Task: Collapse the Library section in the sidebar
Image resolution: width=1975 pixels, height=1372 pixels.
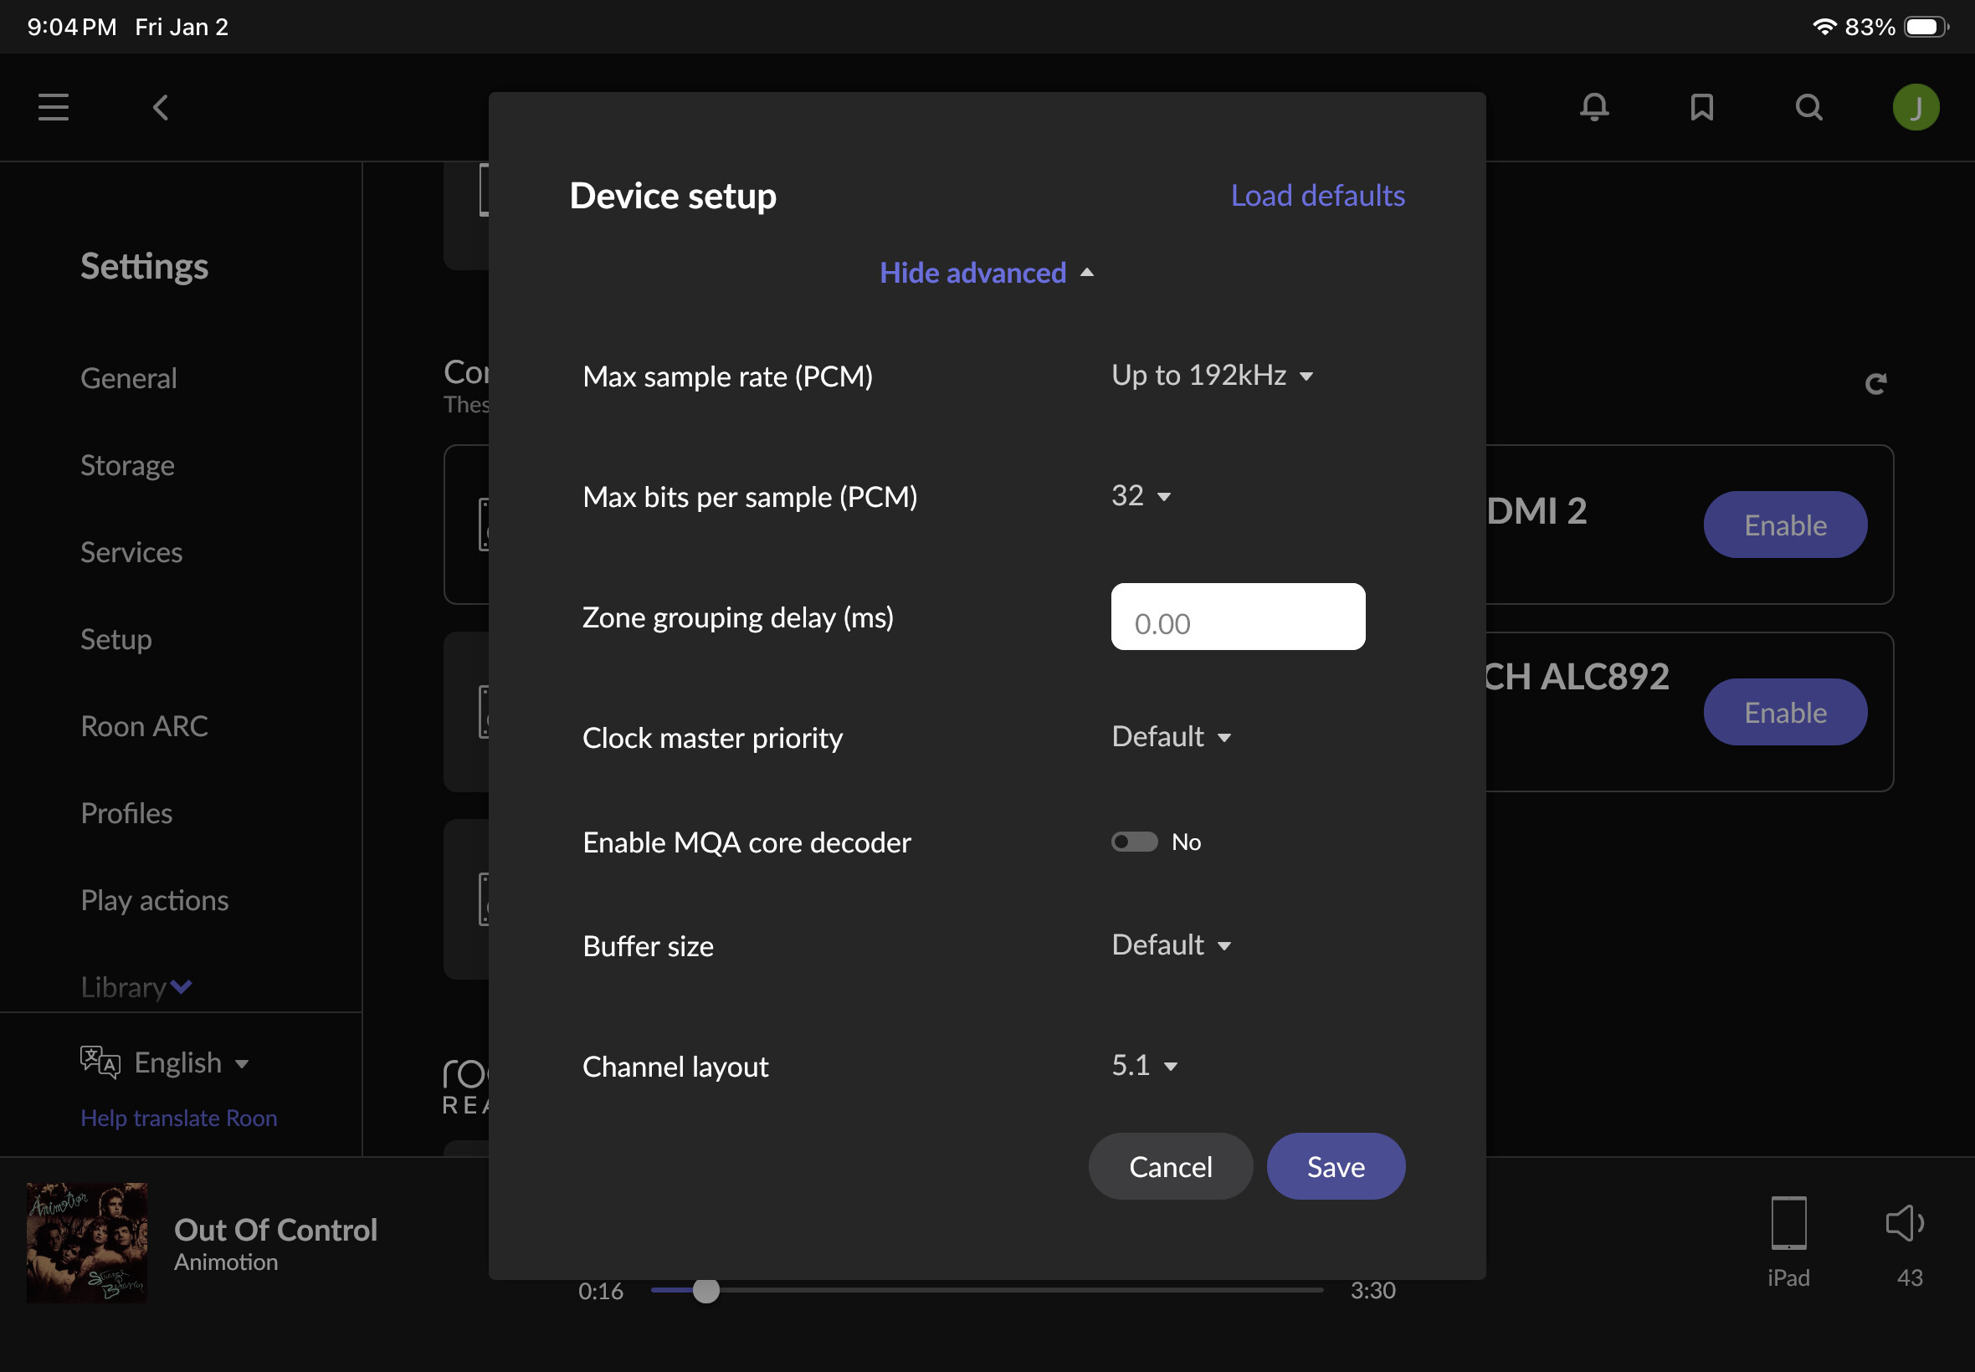Action: click(136, 987)
